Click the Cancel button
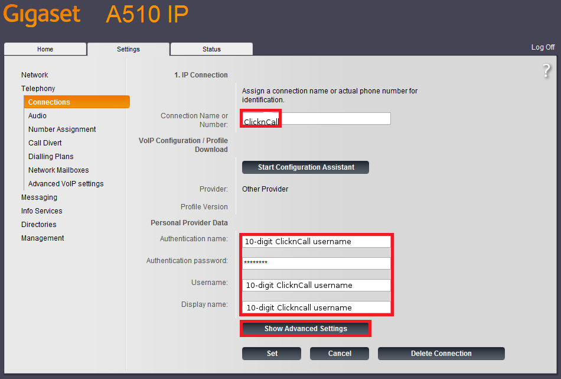 pos(340,354)
